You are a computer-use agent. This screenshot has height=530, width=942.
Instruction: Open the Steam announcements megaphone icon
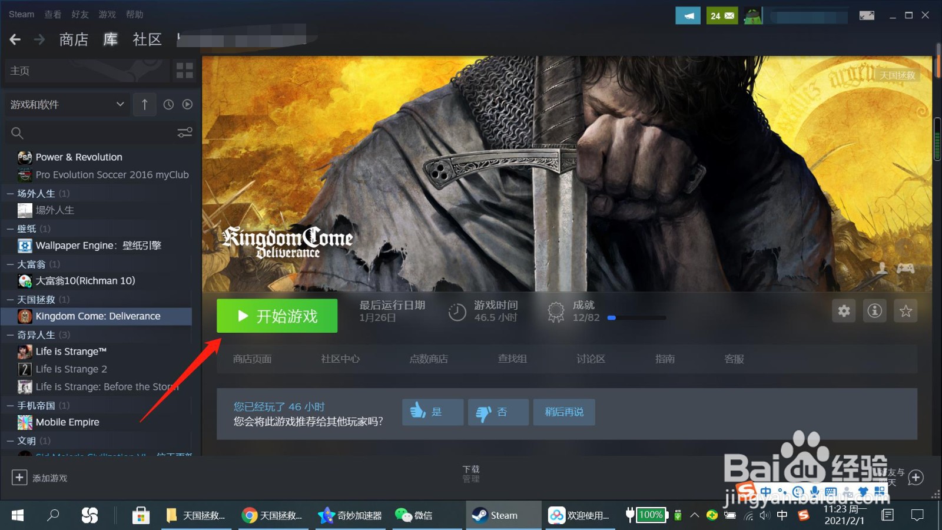pos(688,16)
